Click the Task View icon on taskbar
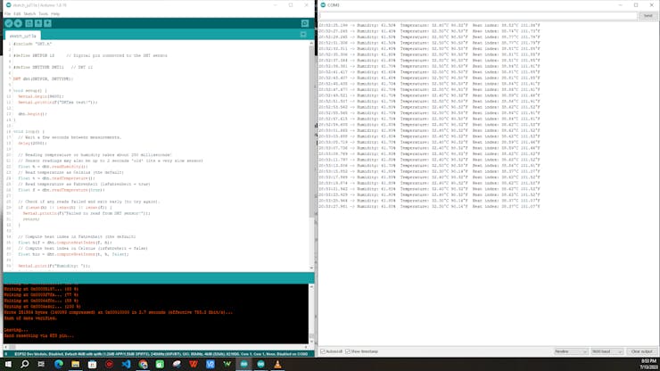Screen dimensions: 660x371 pos(41,364)
